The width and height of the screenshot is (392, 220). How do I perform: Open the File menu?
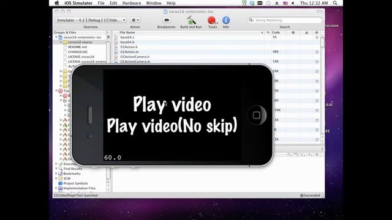pos(101,3)
